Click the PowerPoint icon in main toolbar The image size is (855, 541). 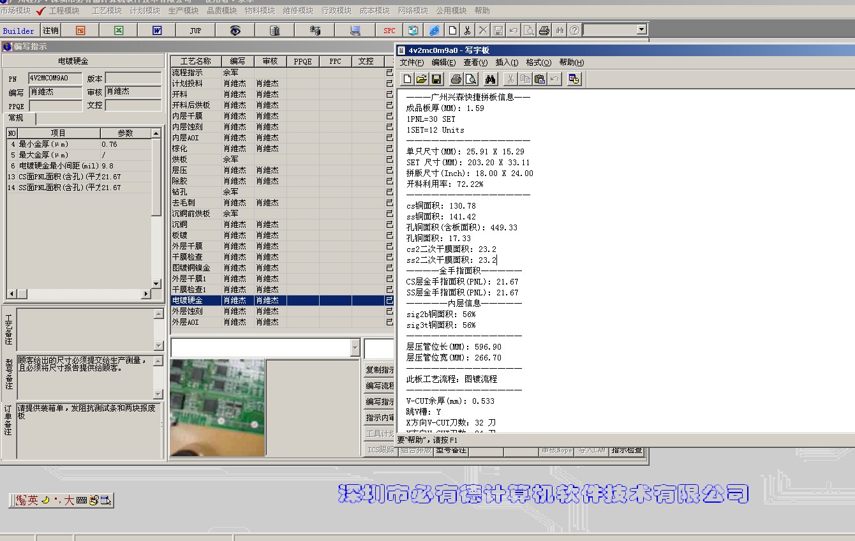[80, 30]
